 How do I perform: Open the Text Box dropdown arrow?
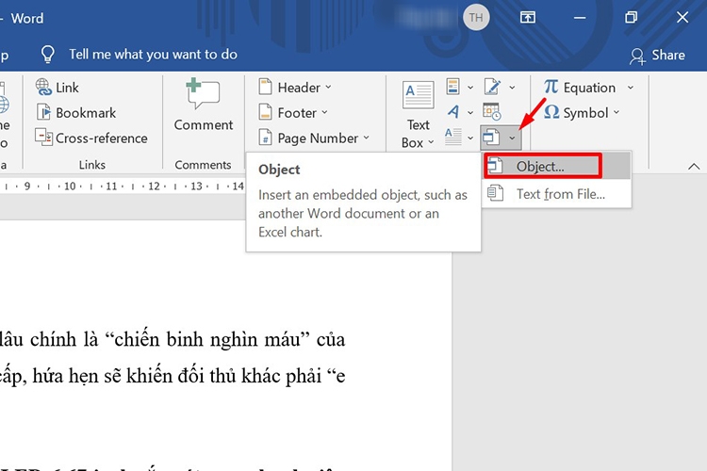pos(431,142)
